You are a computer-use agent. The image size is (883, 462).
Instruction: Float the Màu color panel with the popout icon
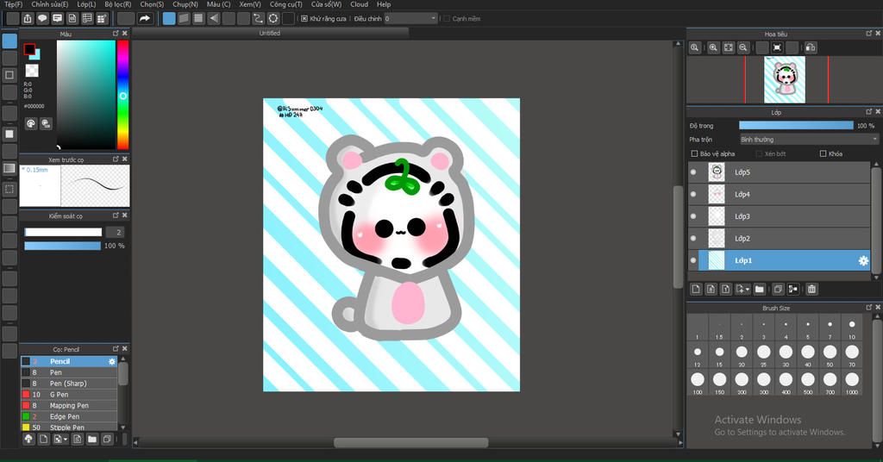[x=116, y=34]
